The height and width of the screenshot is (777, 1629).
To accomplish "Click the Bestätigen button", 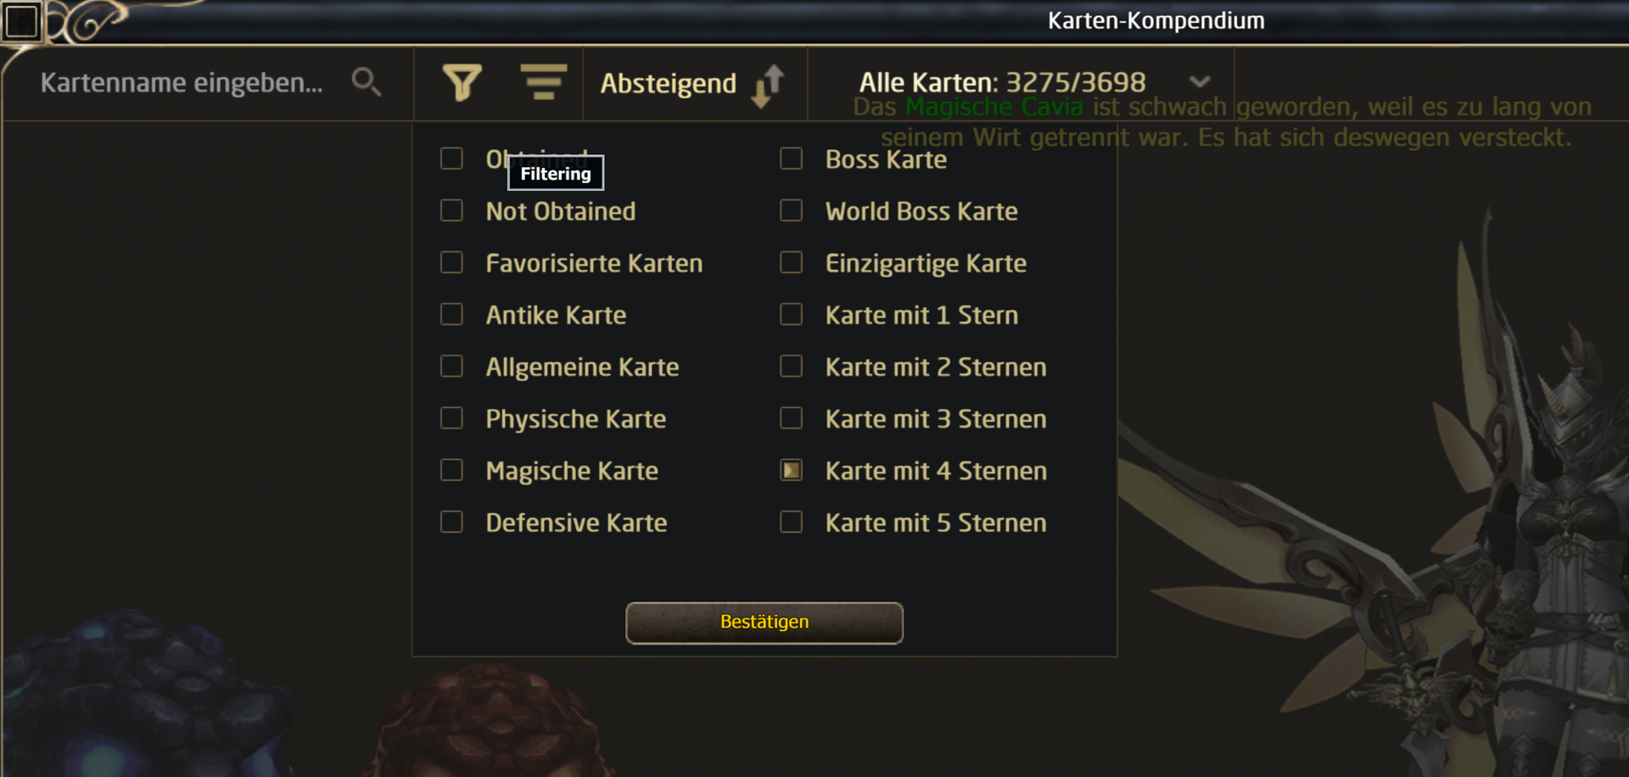I will point(764,623).
